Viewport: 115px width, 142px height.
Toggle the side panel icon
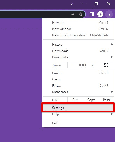(x=92, y=14)
